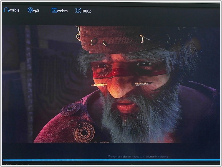
Task: Click the playing video frame
Action: (x=111, y=84)
